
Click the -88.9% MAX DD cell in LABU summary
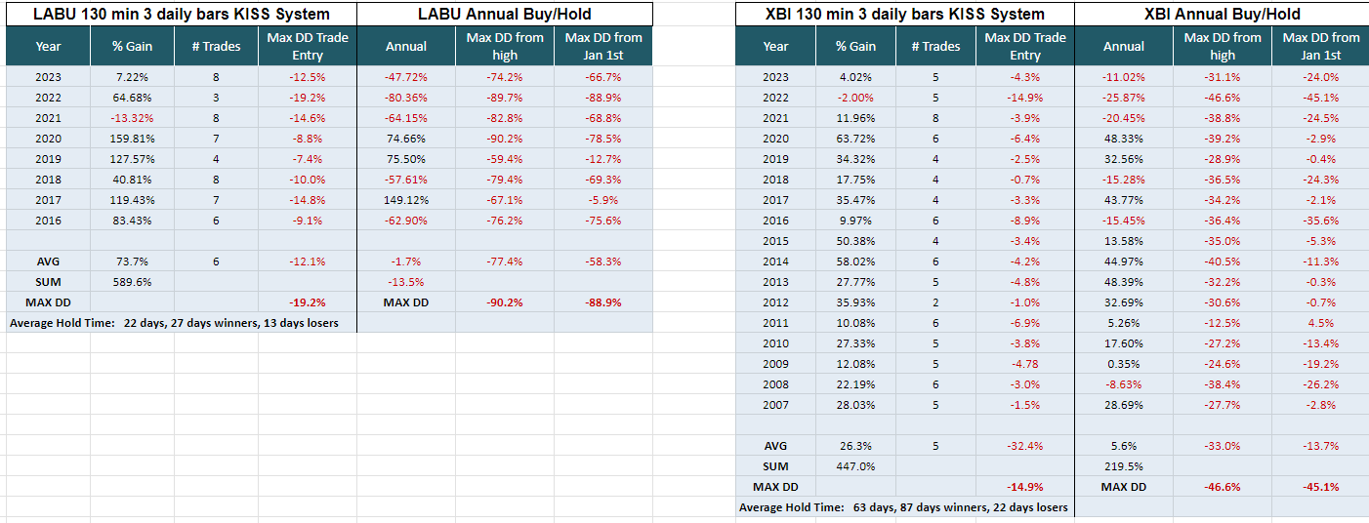[602, 302]
